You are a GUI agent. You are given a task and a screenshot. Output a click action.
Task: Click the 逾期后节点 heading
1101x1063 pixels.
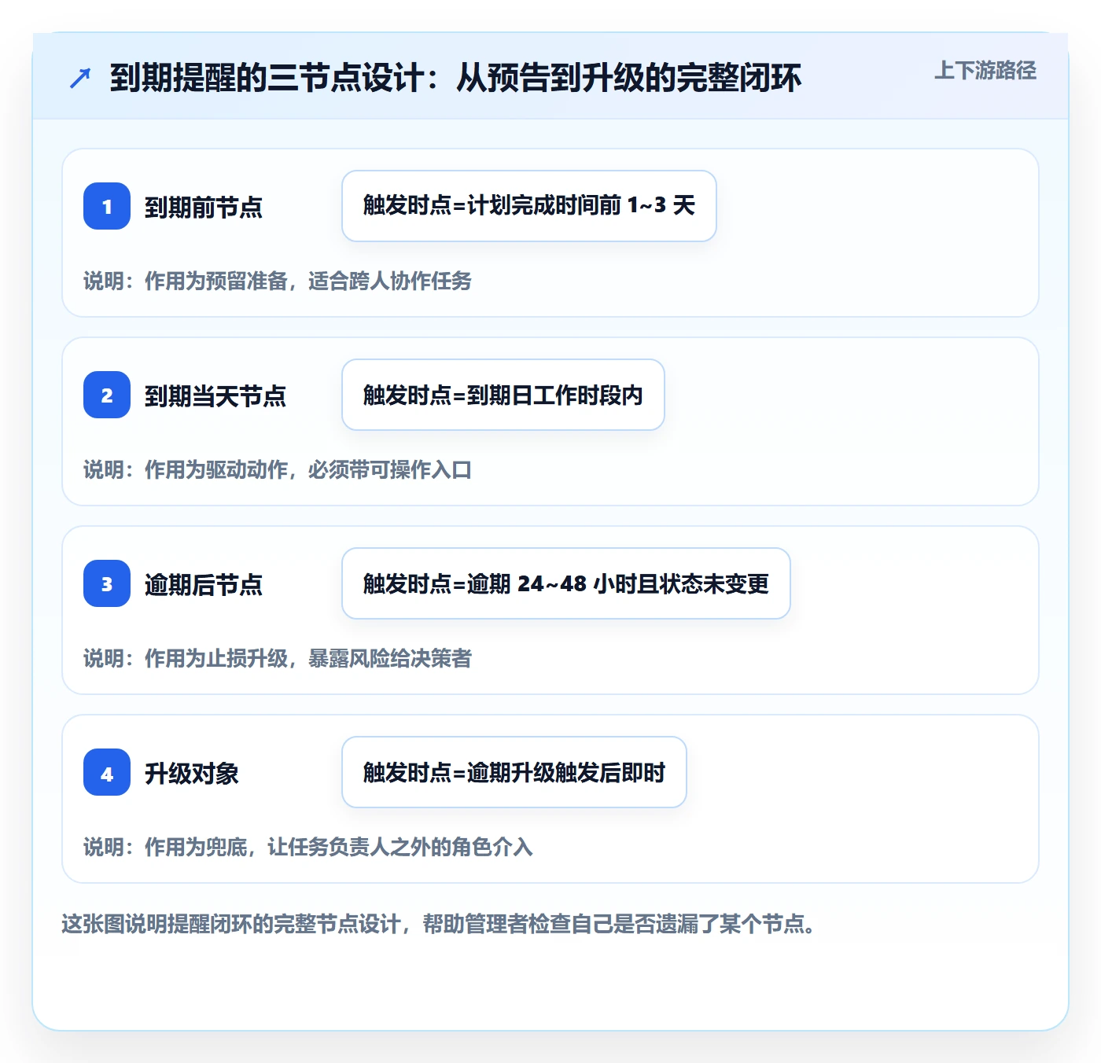(x=203, y=585)
